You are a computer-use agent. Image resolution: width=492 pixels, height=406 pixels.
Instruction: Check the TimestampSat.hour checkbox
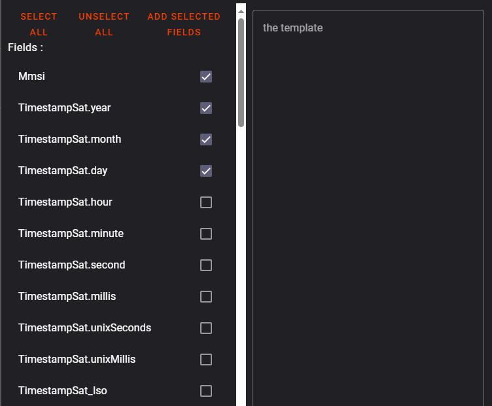coord(206,202)
